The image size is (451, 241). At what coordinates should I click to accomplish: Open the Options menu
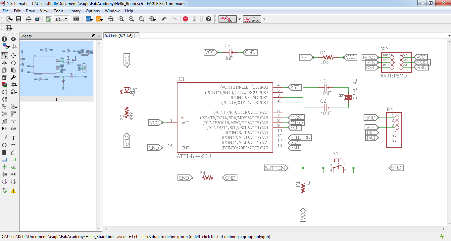click(x=93, y=11)
